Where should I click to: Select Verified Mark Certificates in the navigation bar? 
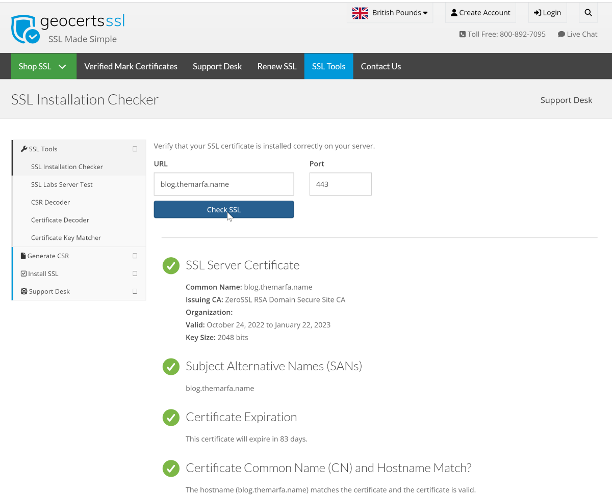click(131, 66)
